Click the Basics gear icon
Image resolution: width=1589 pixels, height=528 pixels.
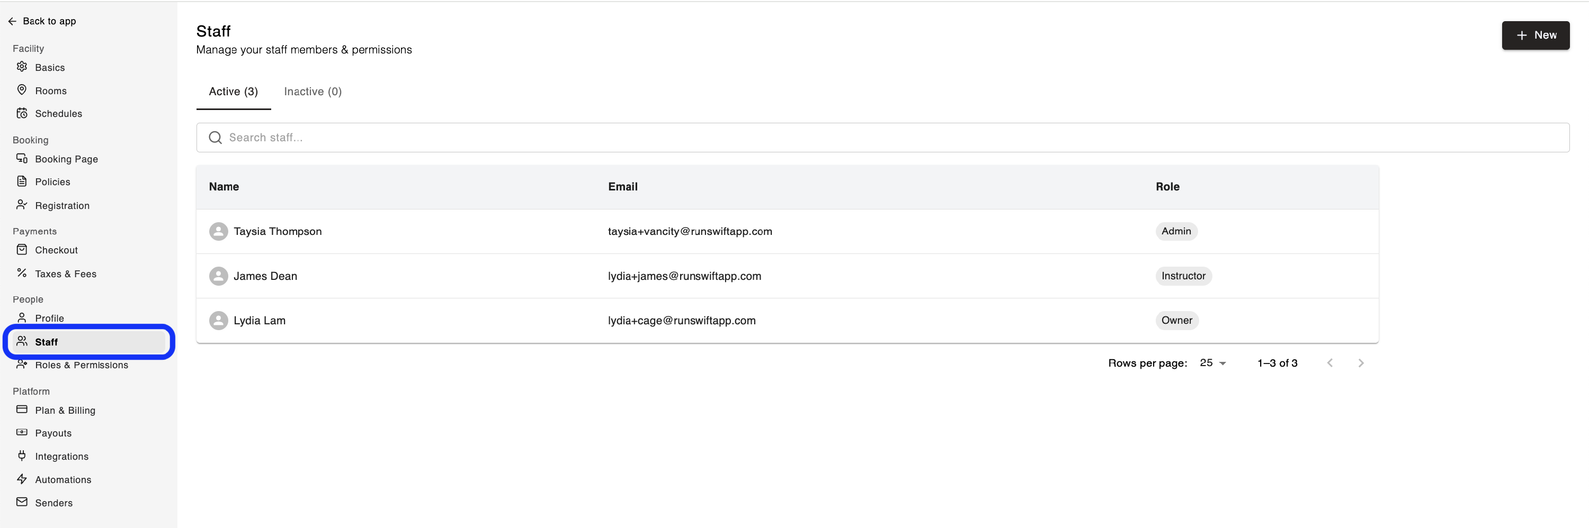22,67
